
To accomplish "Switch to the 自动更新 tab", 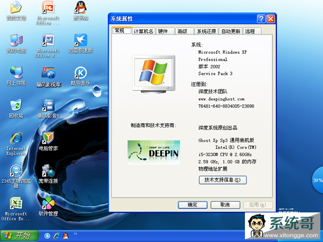I will pos(231,31).
